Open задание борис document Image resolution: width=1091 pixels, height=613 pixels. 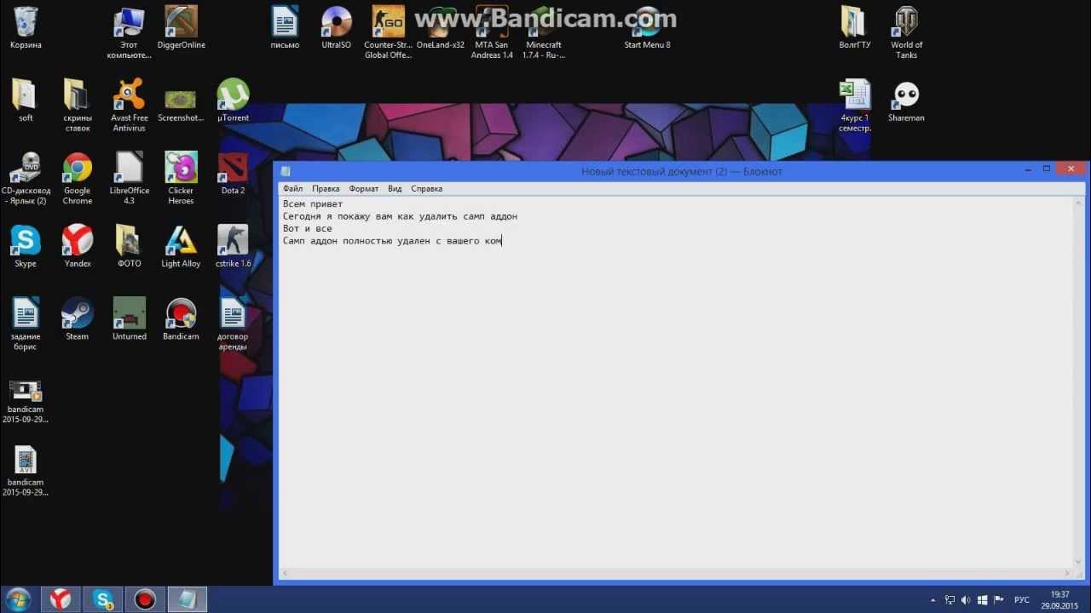pos(26,324)
